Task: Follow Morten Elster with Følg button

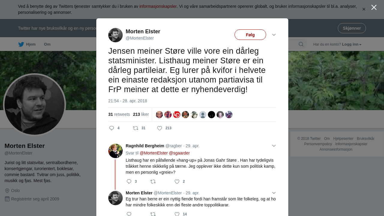Action: point(250,35)
